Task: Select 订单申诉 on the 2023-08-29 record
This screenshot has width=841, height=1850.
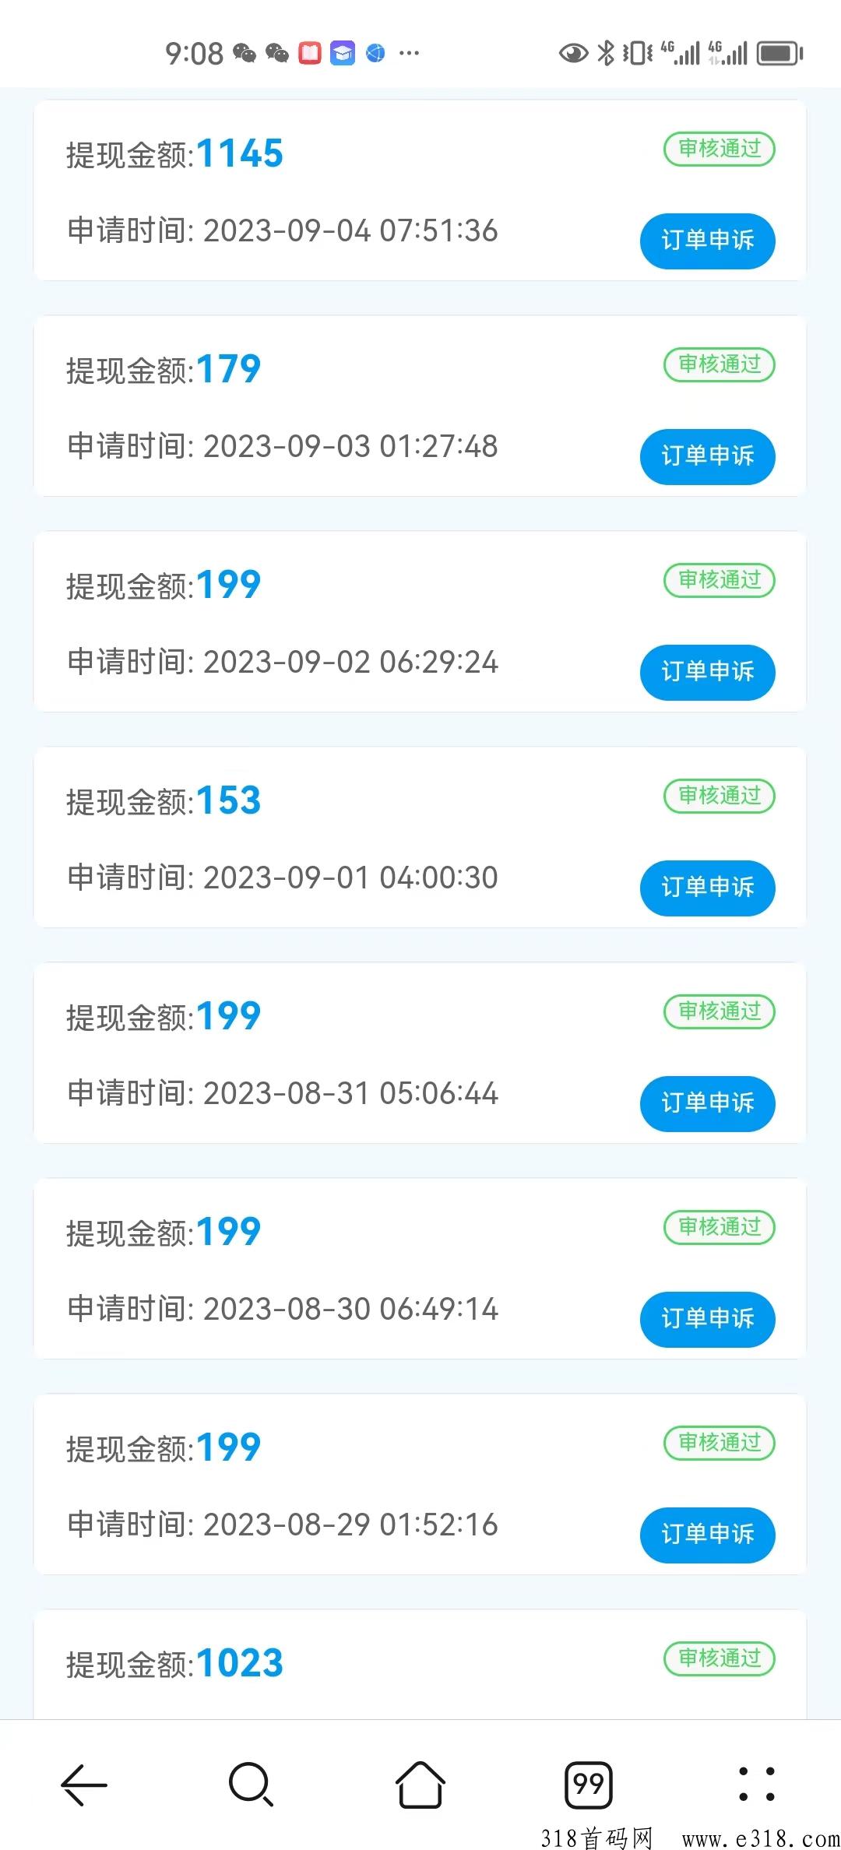Action: tap(707, 1535)
